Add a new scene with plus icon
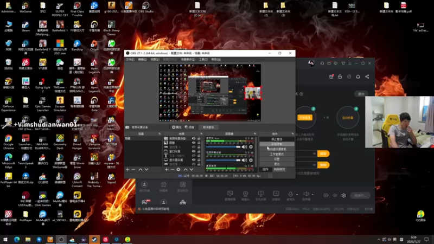434x244 pixels. tap(127, 169)
